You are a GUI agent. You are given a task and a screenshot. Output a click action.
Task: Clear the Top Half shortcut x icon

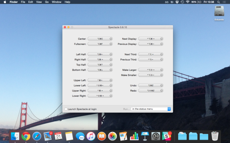coord(111,65)
